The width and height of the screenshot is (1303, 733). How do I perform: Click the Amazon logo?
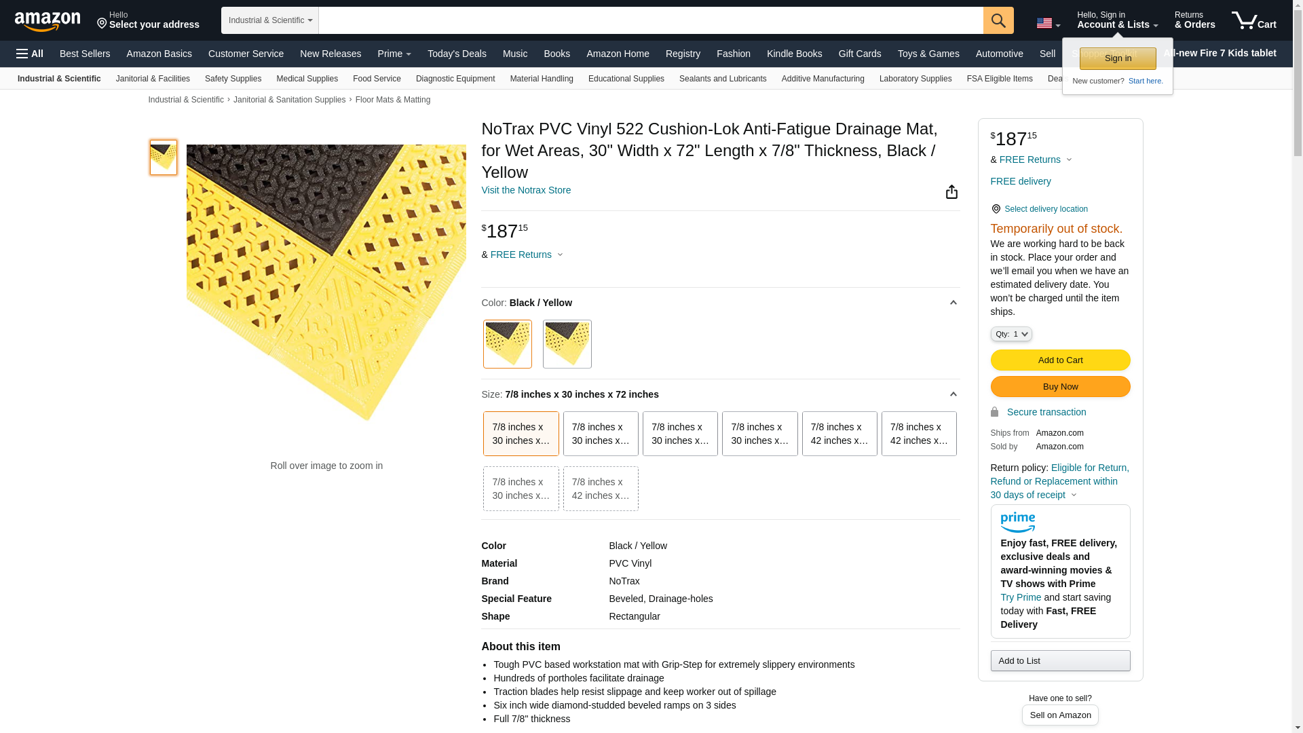(48, 22)
